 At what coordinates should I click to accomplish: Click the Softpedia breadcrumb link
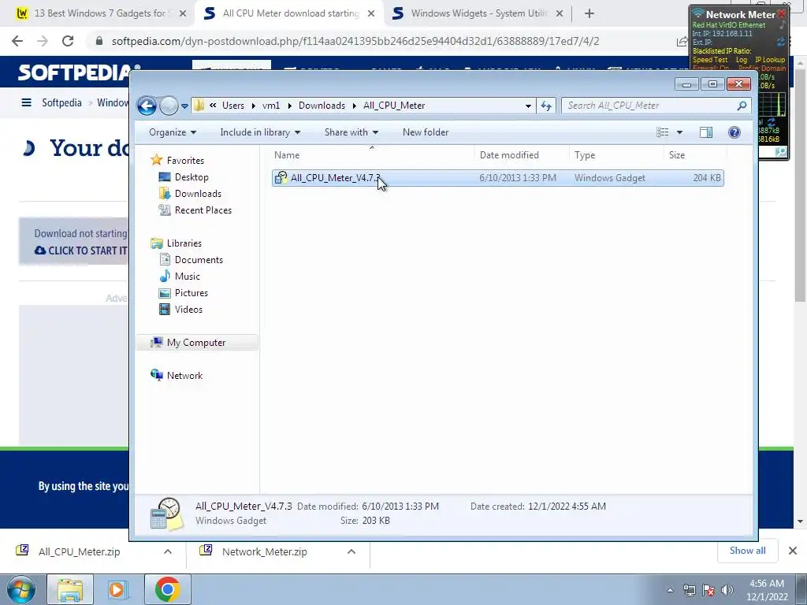tap(61, 103)
